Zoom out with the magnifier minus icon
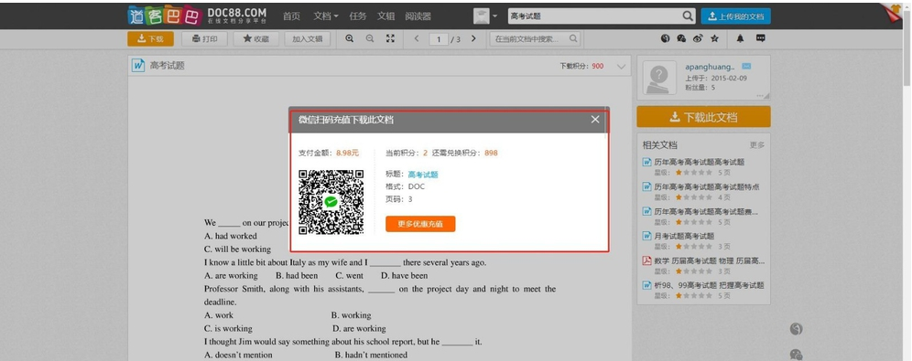The image size is (912, 361). click(x=370, y=38)
